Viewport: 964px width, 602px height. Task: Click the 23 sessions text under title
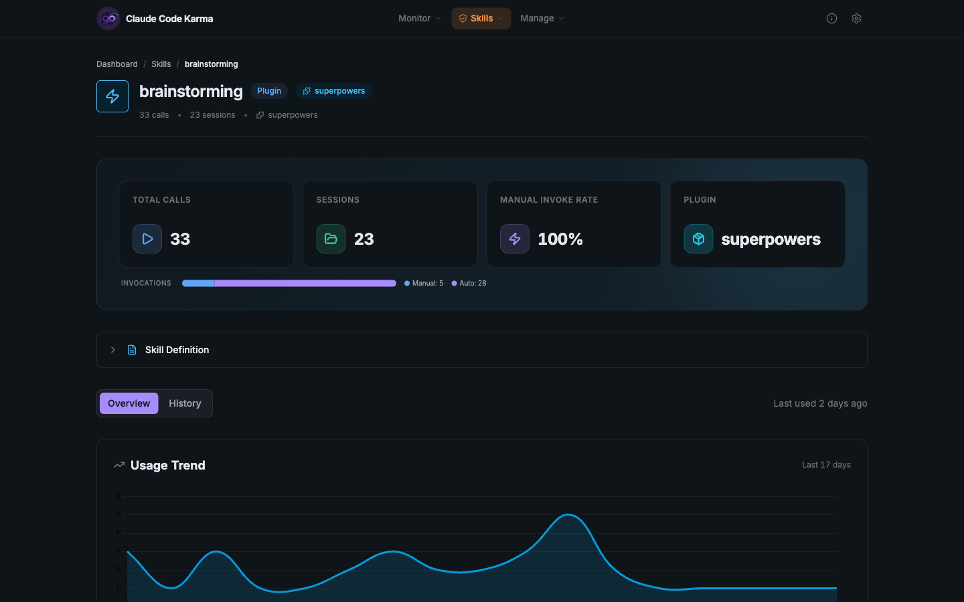click(213, 115)
